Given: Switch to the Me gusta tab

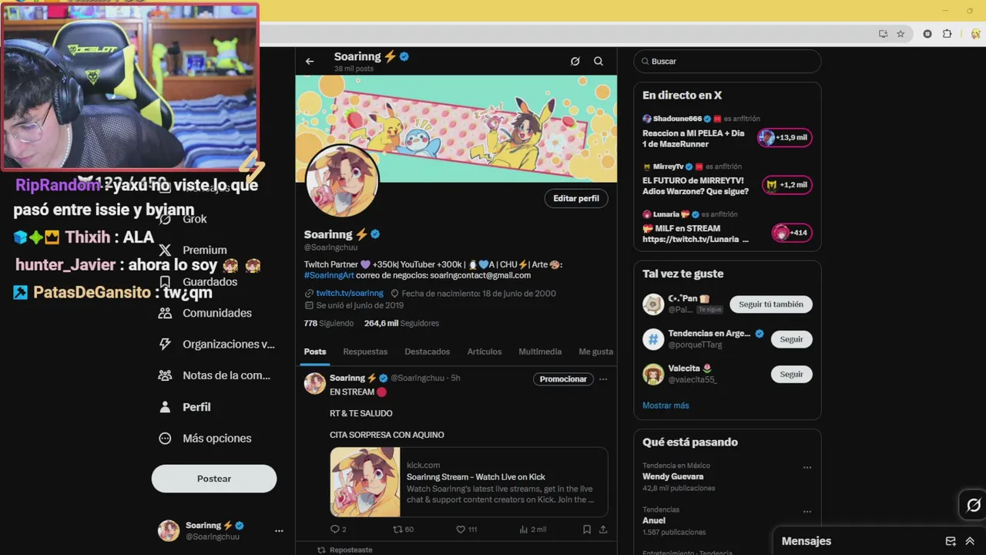Looking at the screenshot, I should 595,351.
